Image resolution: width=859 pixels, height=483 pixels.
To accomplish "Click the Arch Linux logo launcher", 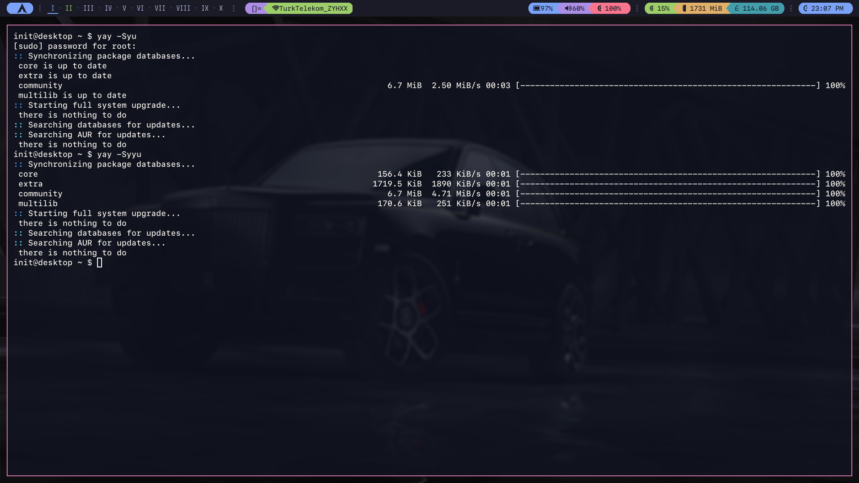I will pyautogui.click(x=20, y=8).
